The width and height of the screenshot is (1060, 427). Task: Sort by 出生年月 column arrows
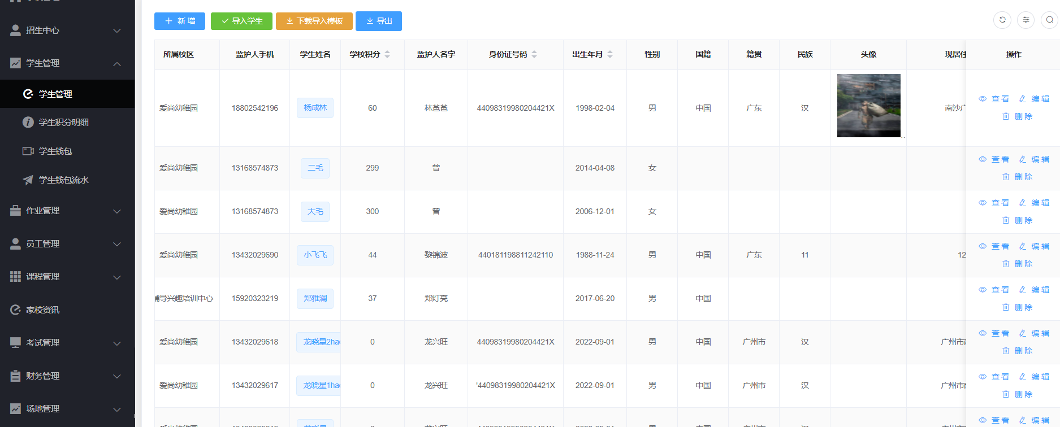click(x=610, y=54)
